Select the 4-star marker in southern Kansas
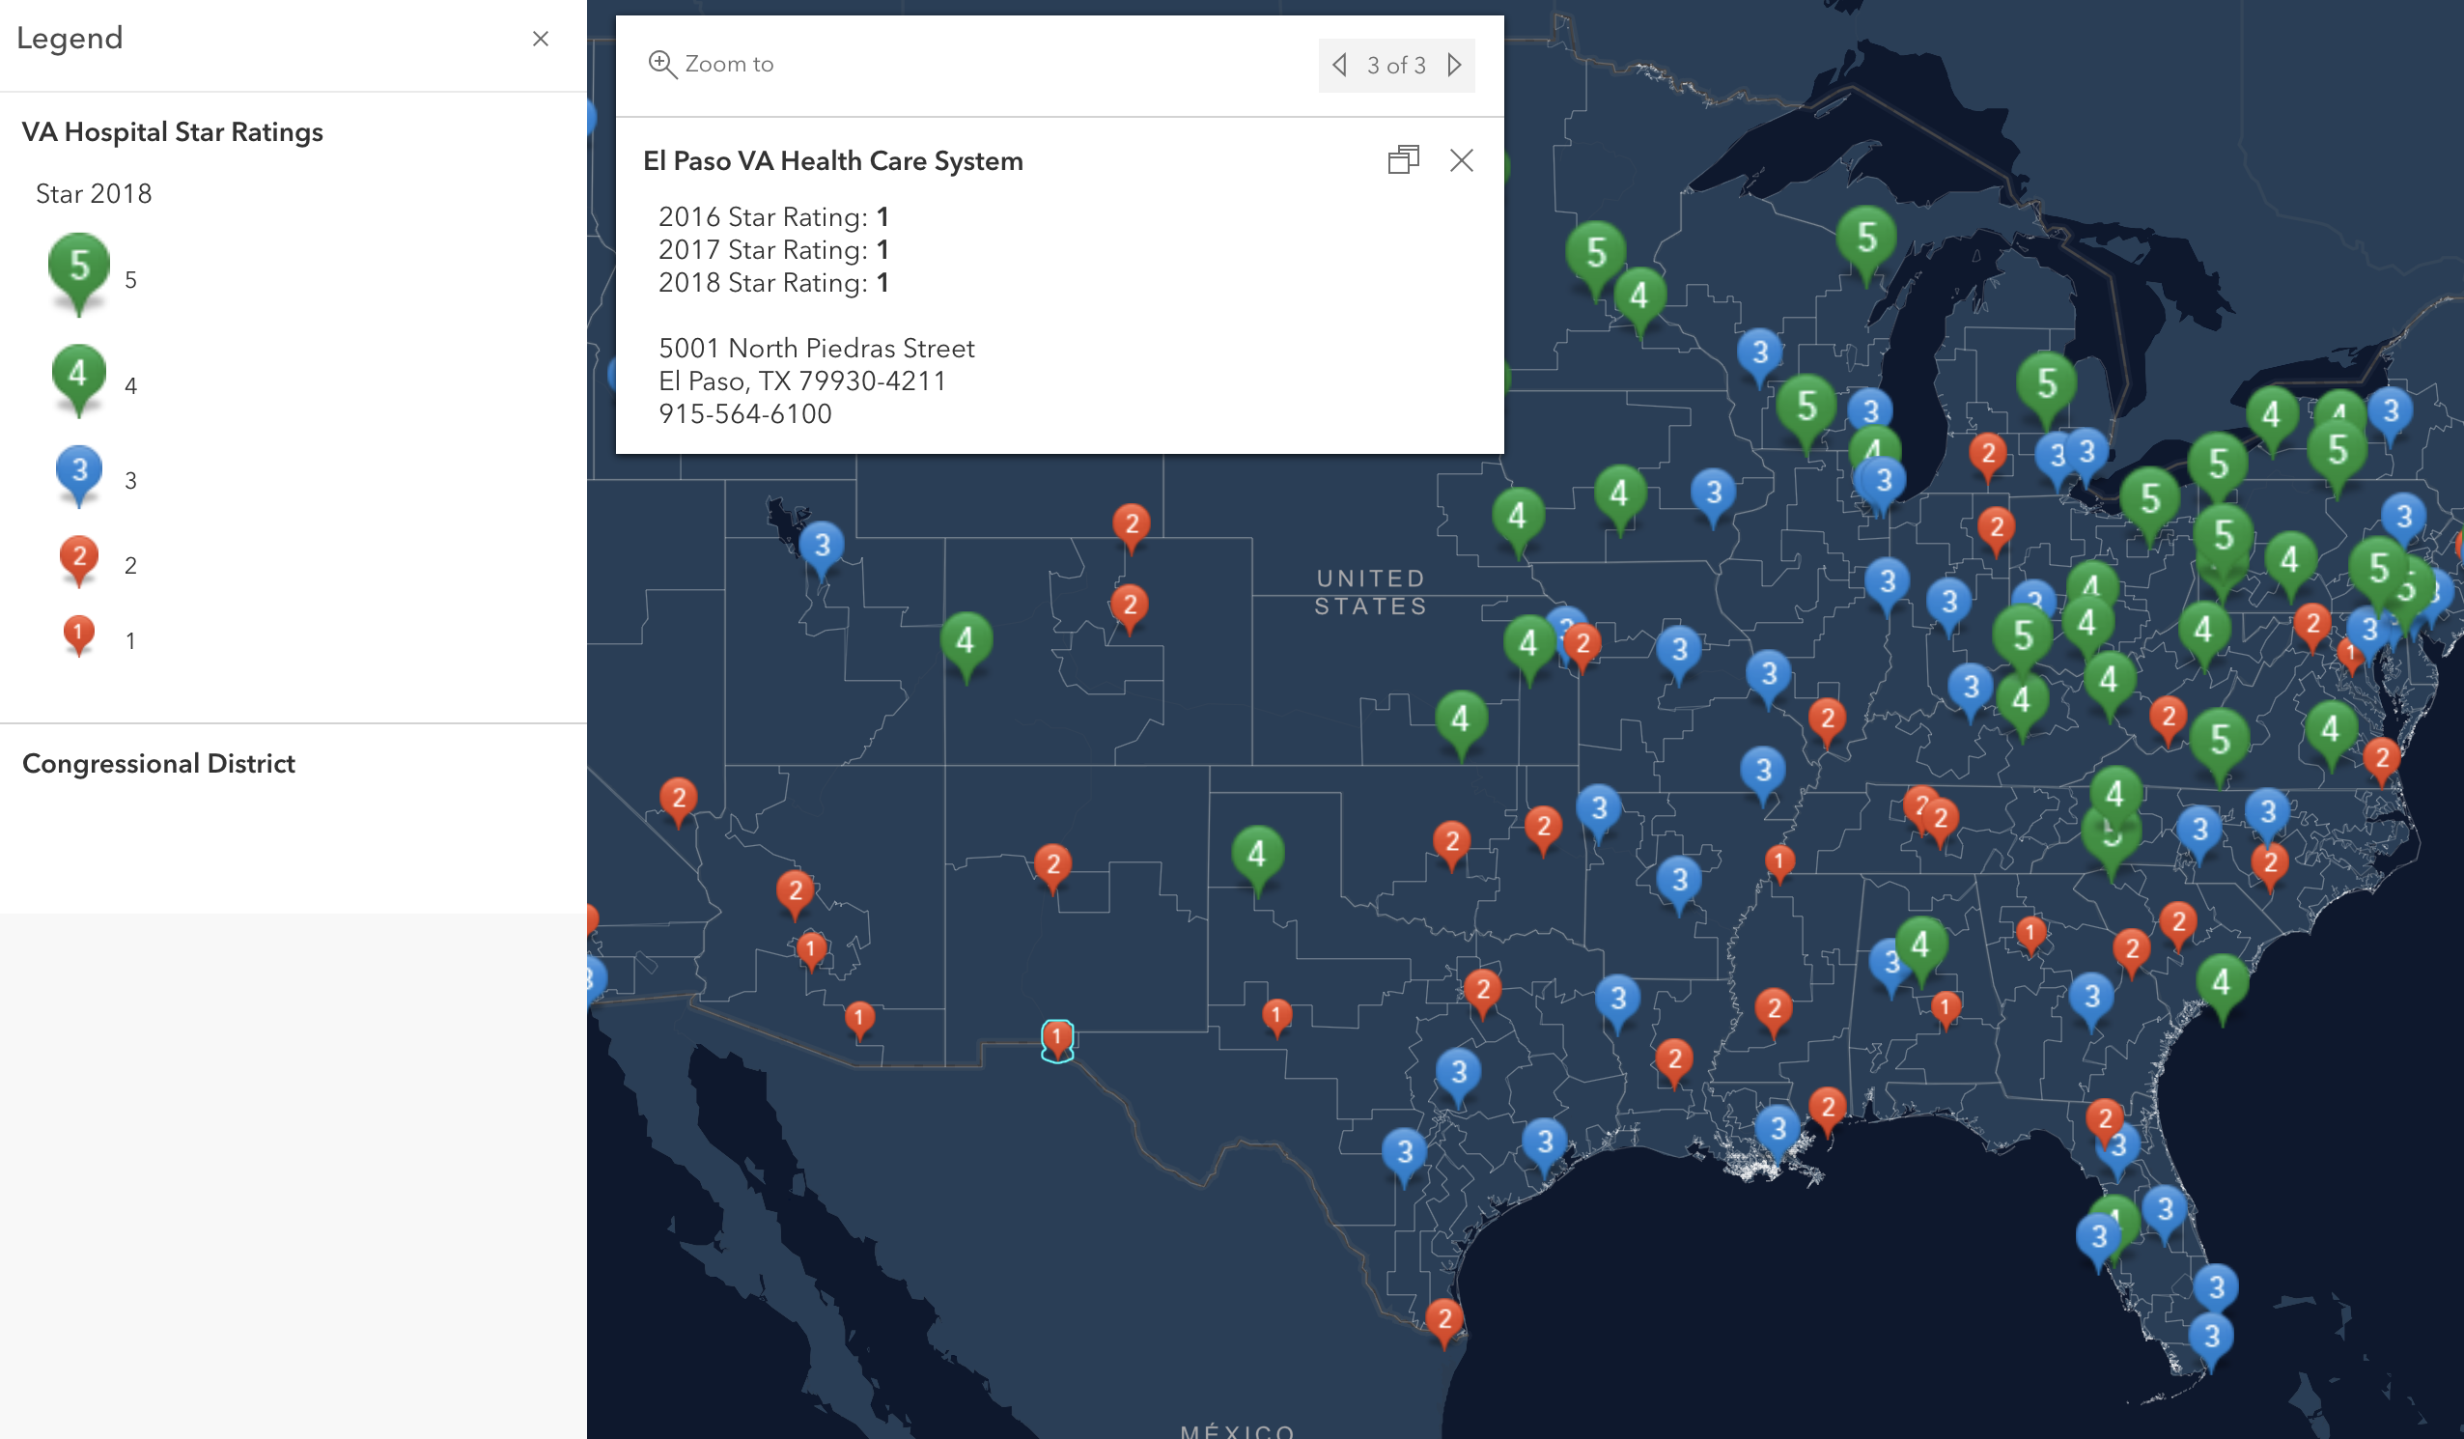 tap(1461, 725)
